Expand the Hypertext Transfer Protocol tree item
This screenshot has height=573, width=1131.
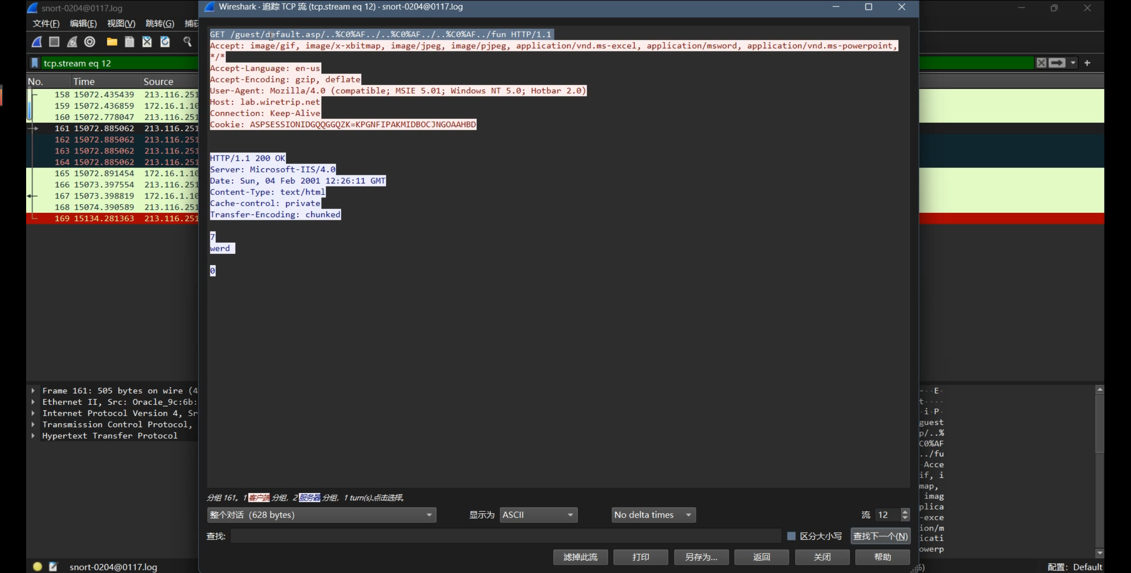(33, 436)
